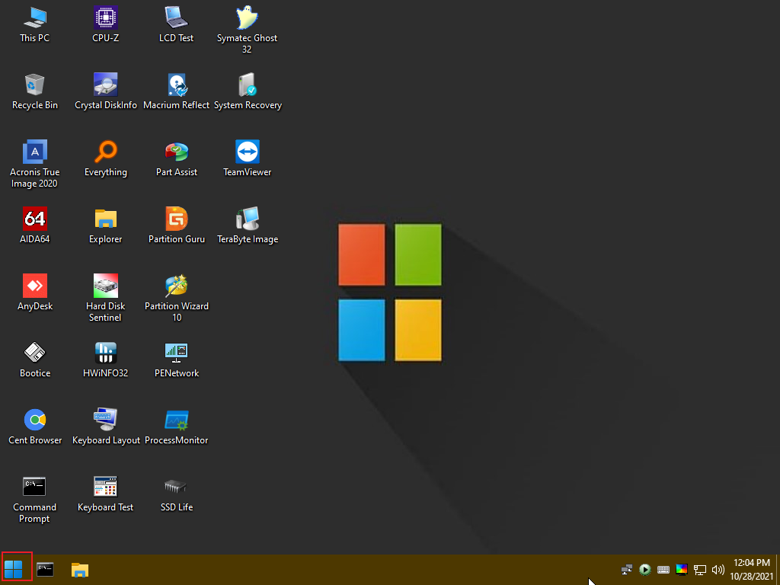The width and height of the screenshot is (780, 585).
Task: Click the Show Desktop strip at the taskbar end
Action: coord(778,570)
